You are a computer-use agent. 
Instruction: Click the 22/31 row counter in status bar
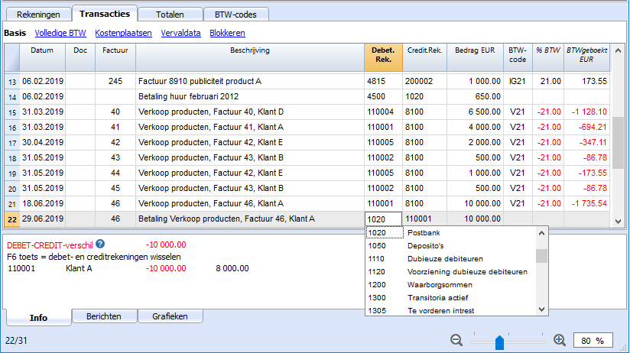(x=16, y=341)
